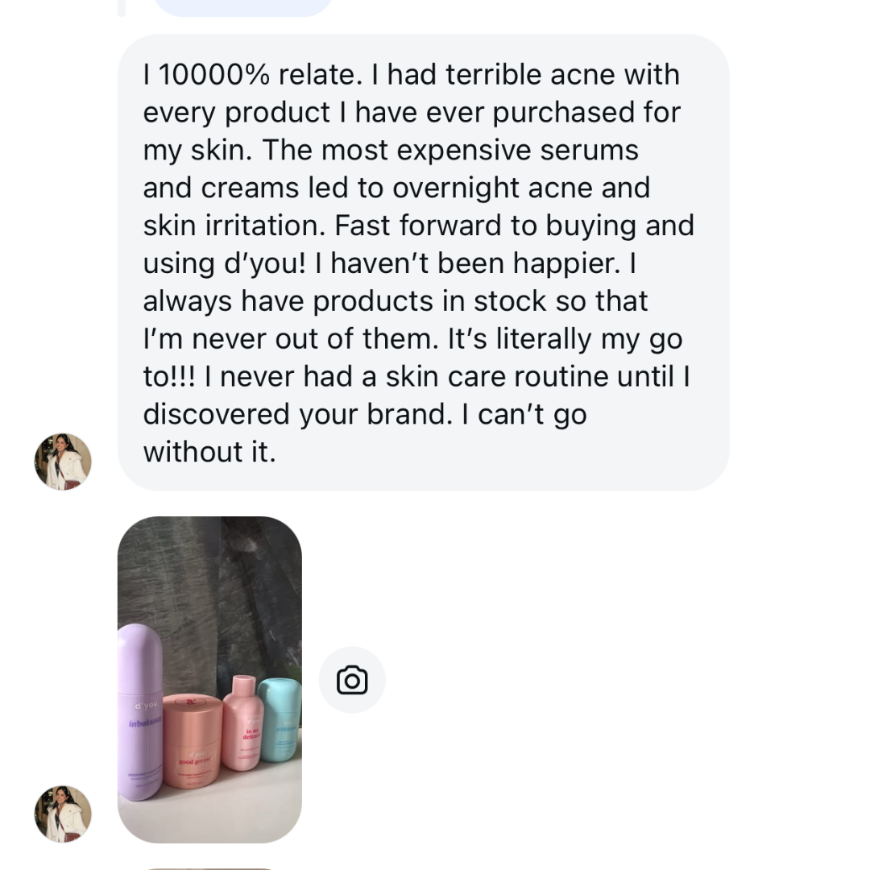The width and height of the screenshot is (870, 870).
Task: Click the pink "good grease" jar in photo
Action: [193, 742]
